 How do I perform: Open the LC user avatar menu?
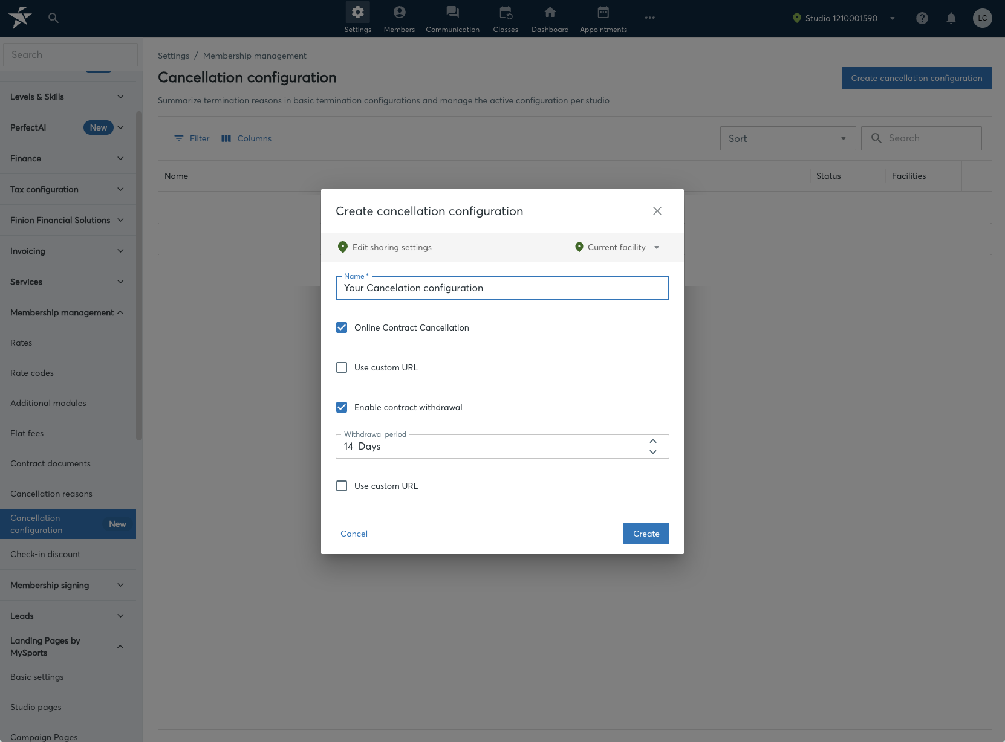point(983,18)
